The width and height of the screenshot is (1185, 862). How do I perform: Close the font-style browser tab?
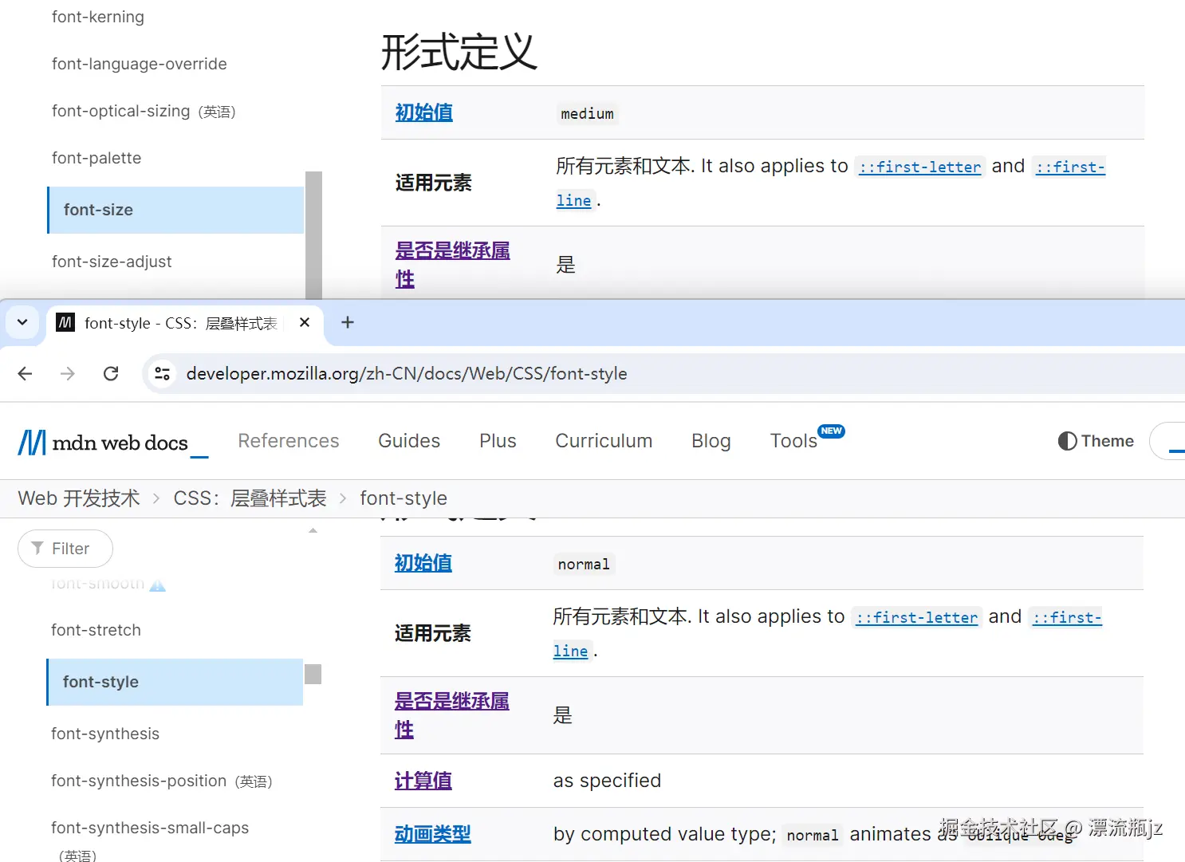[x=305, y=322]
